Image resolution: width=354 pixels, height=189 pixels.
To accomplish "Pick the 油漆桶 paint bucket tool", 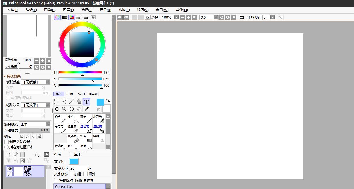I will coord(73,138).
